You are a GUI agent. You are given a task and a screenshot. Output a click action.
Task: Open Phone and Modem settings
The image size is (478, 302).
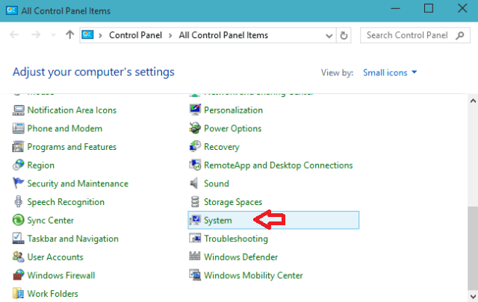click(65, 128)
